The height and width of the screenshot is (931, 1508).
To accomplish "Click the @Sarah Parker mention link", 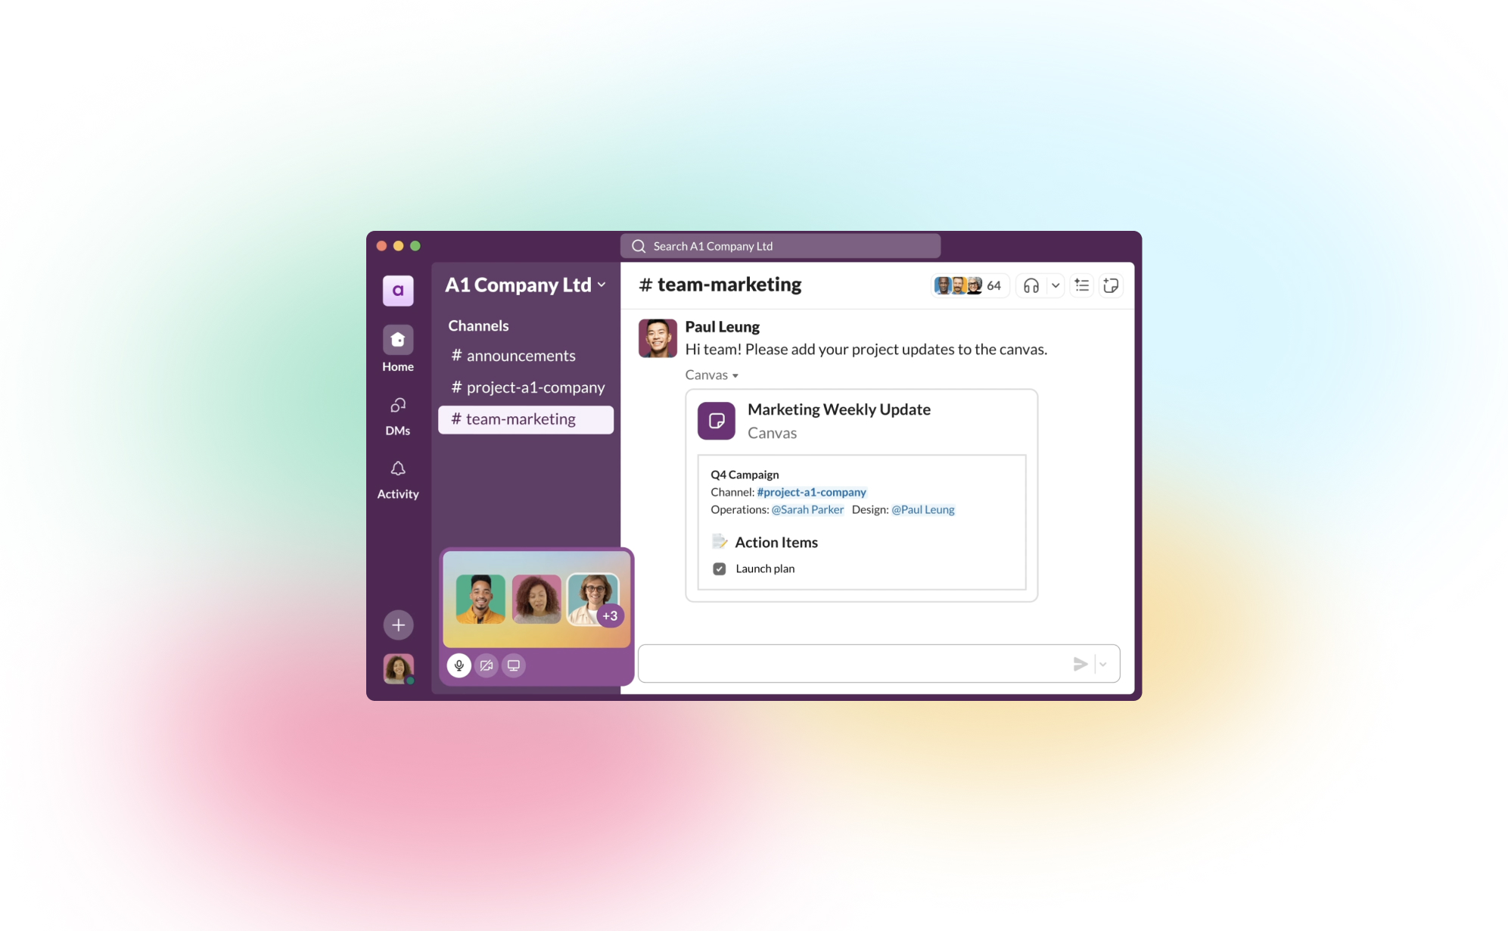I will [807, 509].
